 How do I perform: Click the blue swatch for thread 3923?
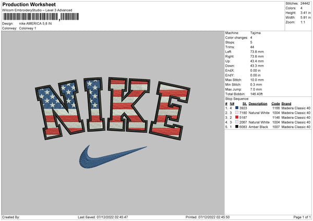click(x=237, y=108)
